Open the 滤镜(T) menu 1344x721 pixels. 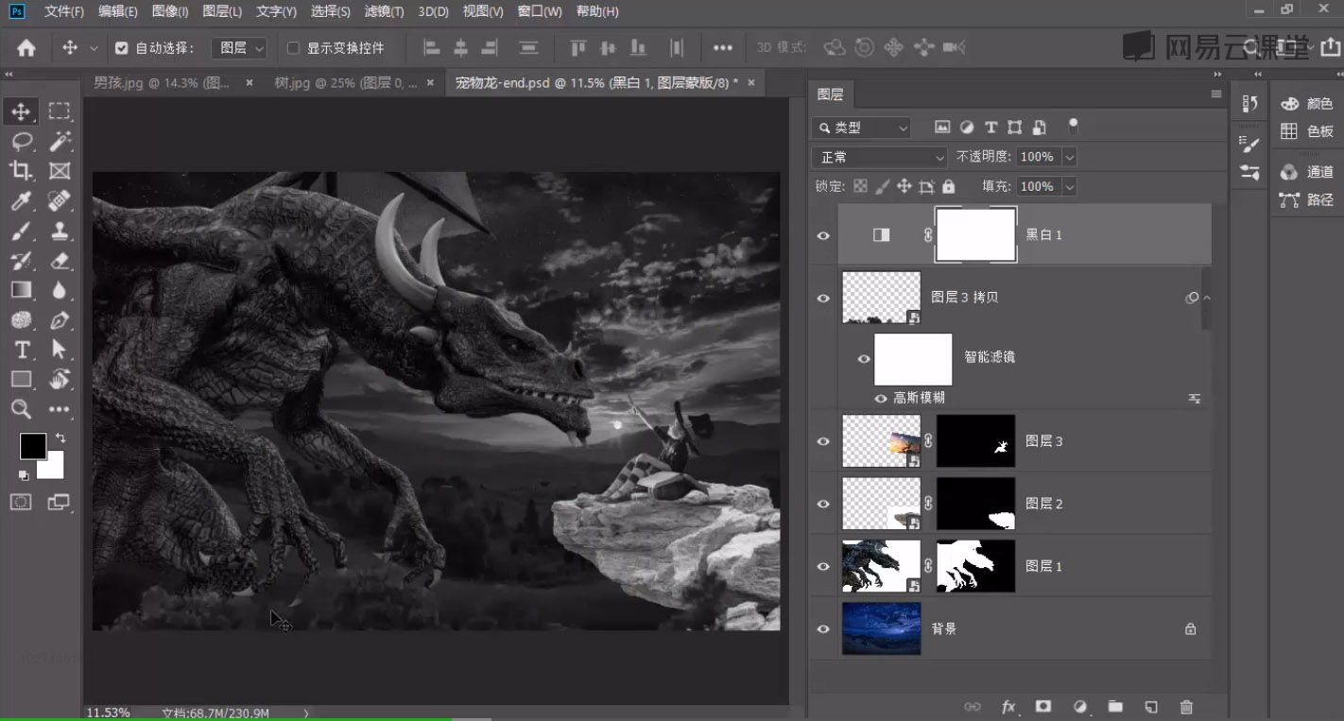tap(384, 11)
